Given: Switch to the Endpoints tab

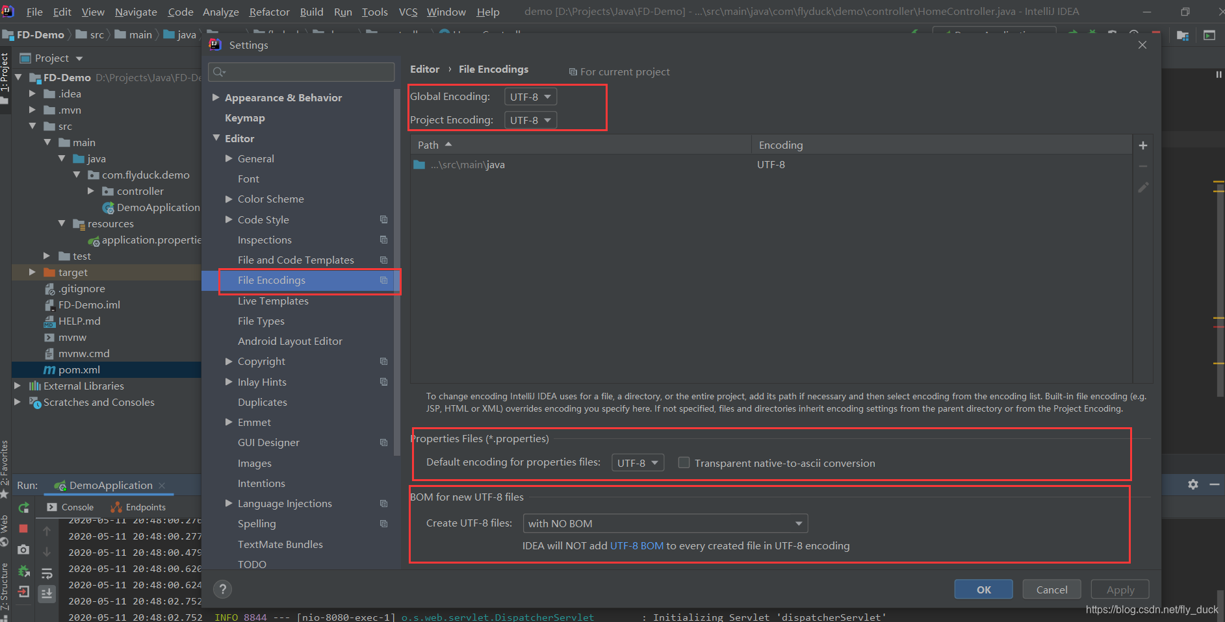Looking at the screenshot, I should (x=138, y=507).
